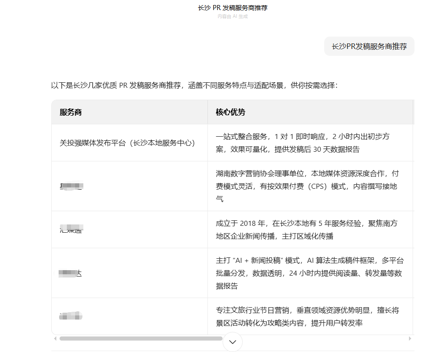Click the scroll-to-bottom chevron button

click(233, 342)
